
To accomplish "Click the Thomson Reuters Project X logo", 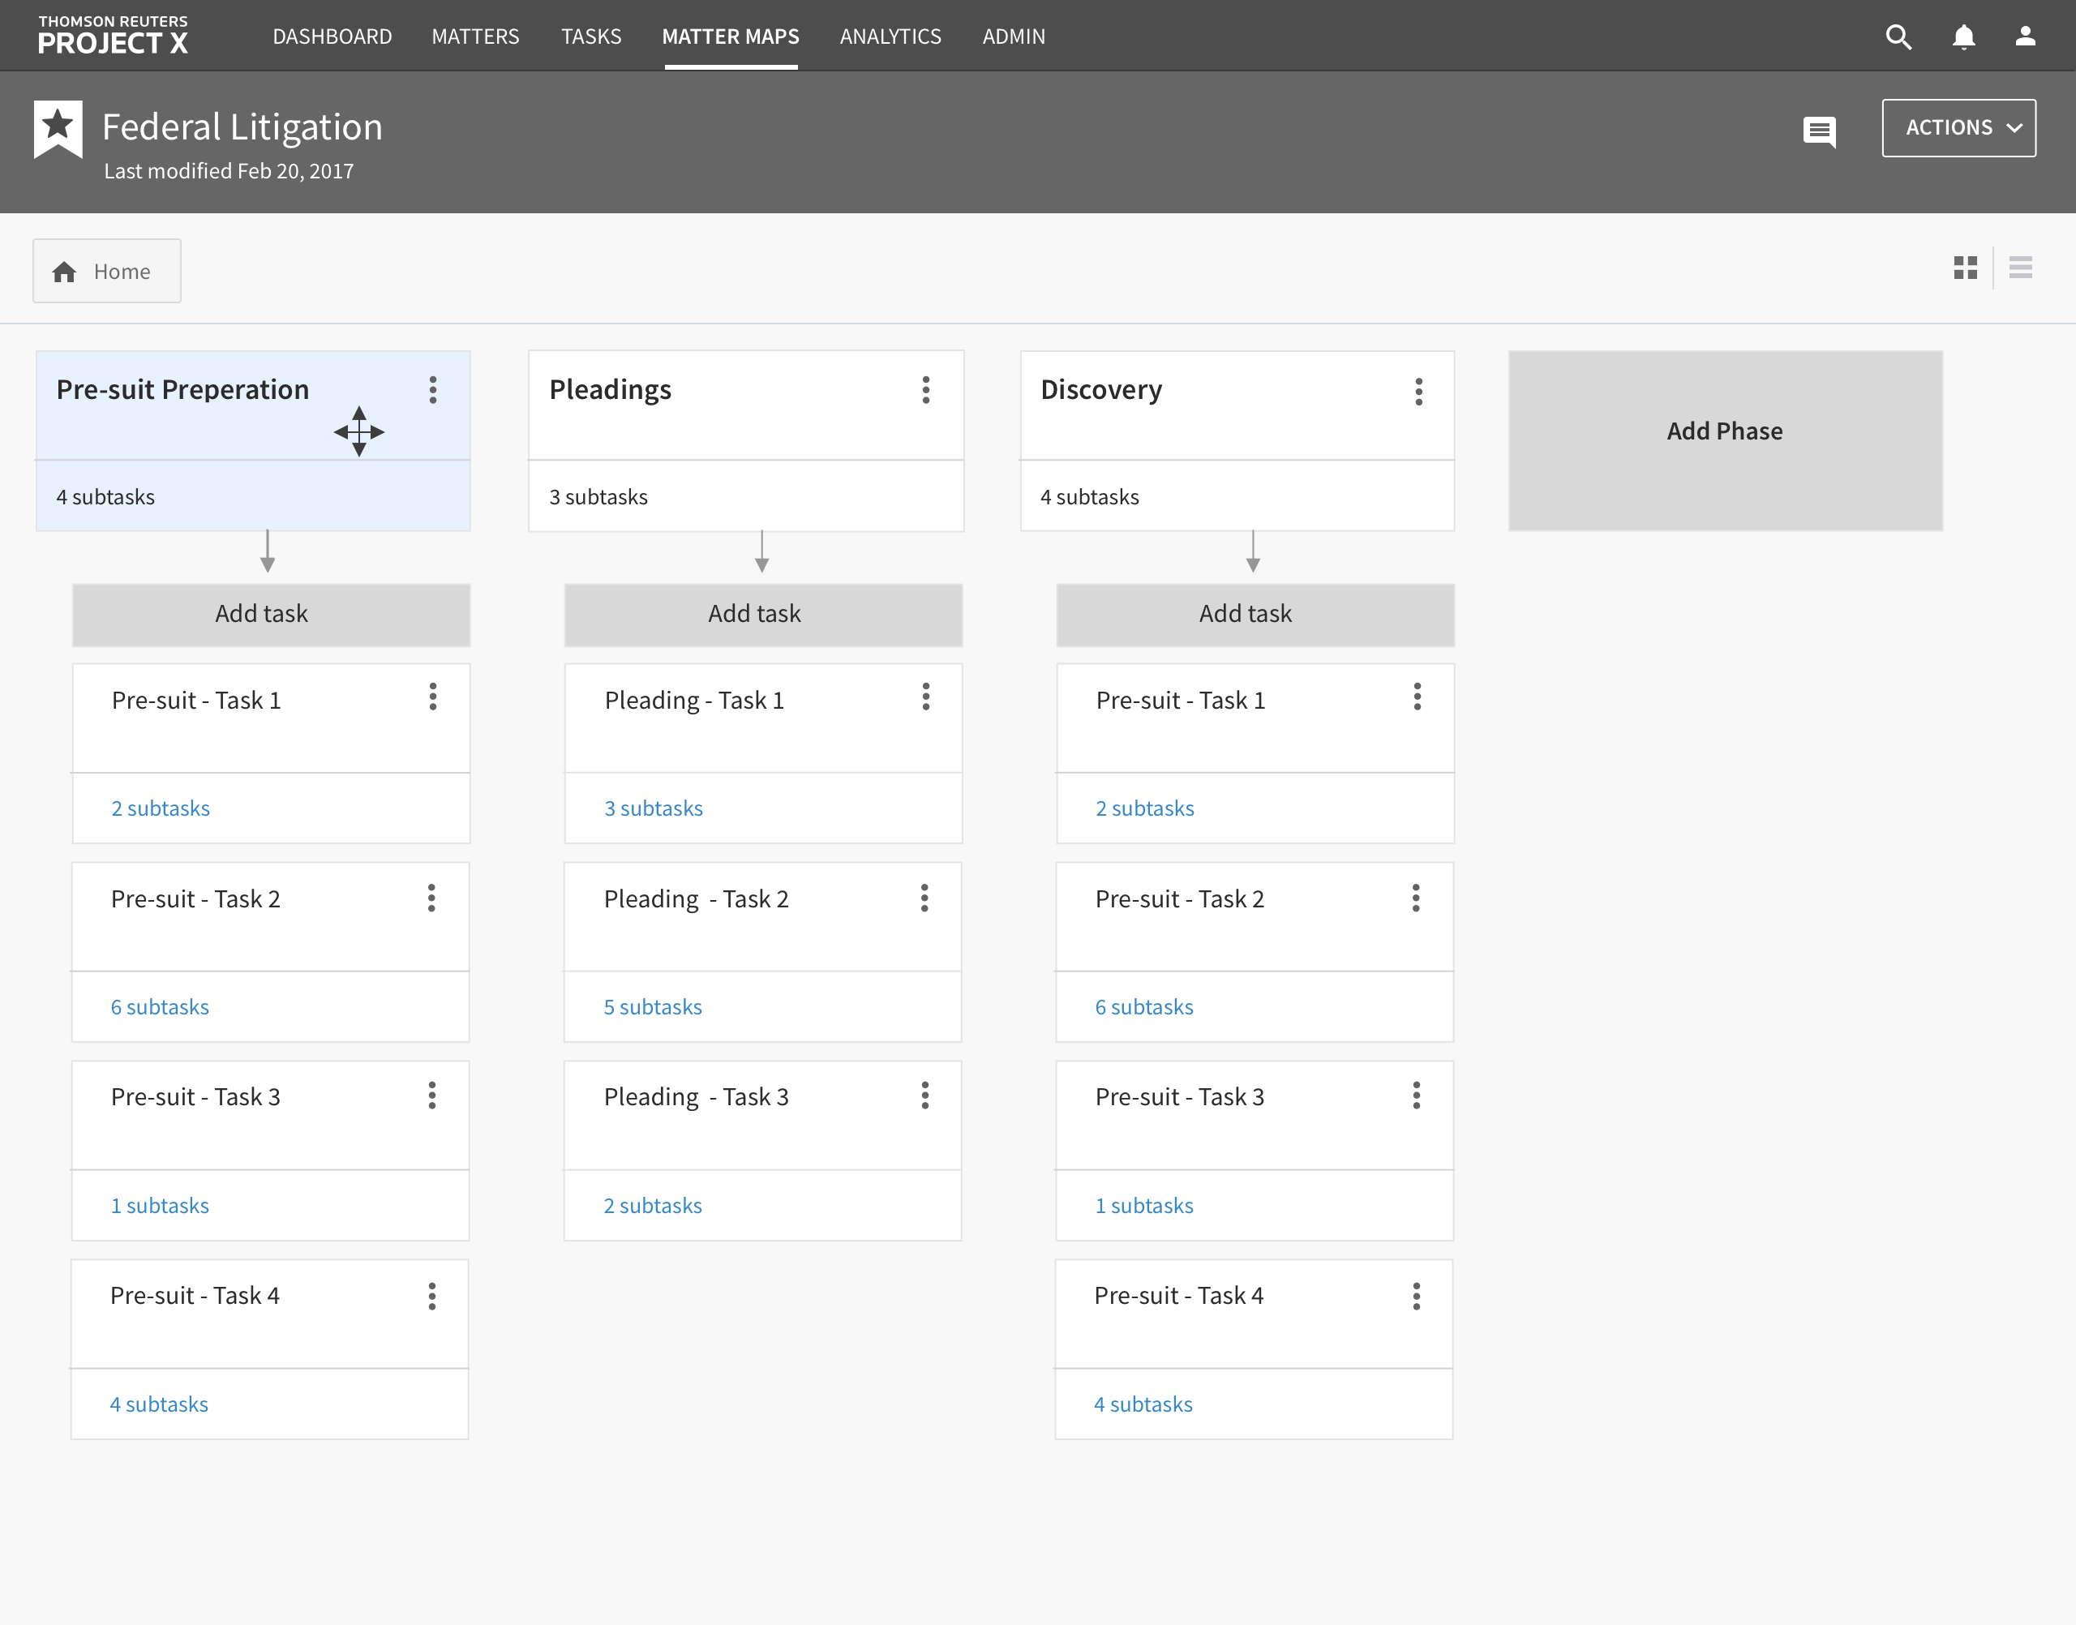I will point(112,35).
